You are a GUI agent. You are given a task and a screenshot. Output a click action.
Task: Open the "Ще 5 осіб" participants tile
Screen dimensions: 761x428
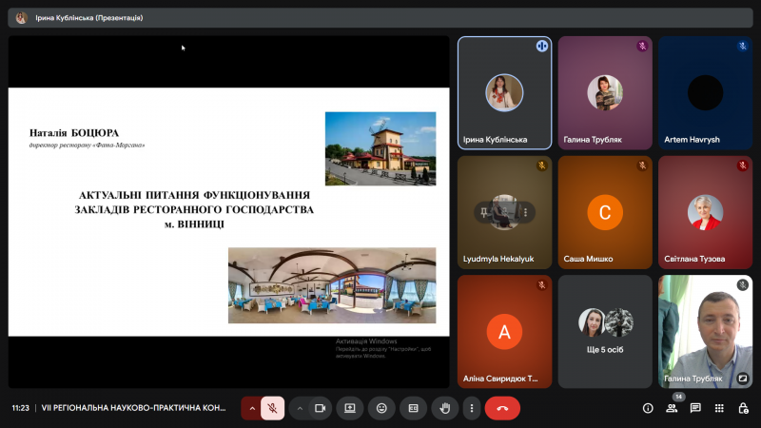coord(605,330)
